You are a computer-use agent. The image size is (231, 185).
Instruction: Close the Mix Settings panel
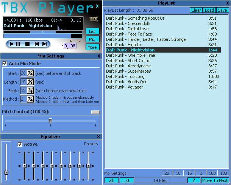point(99,56)
